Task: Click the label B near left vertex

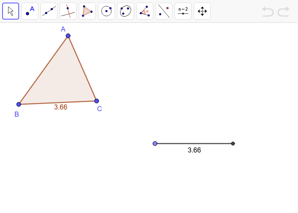Action: (x=17, y=114)
